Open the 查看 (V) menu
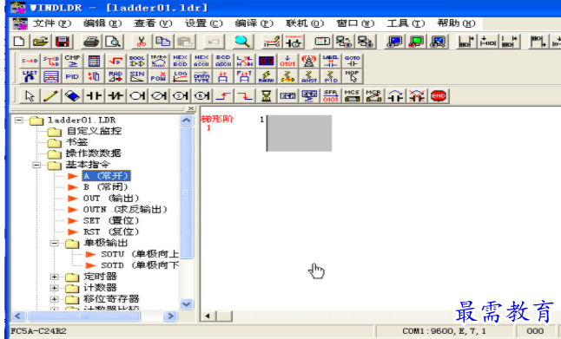 (x=153, y=23)
